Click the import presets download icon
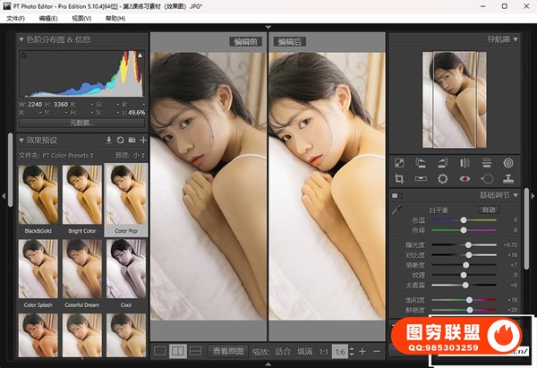The image size is (537, 368). tap(109, 141)
